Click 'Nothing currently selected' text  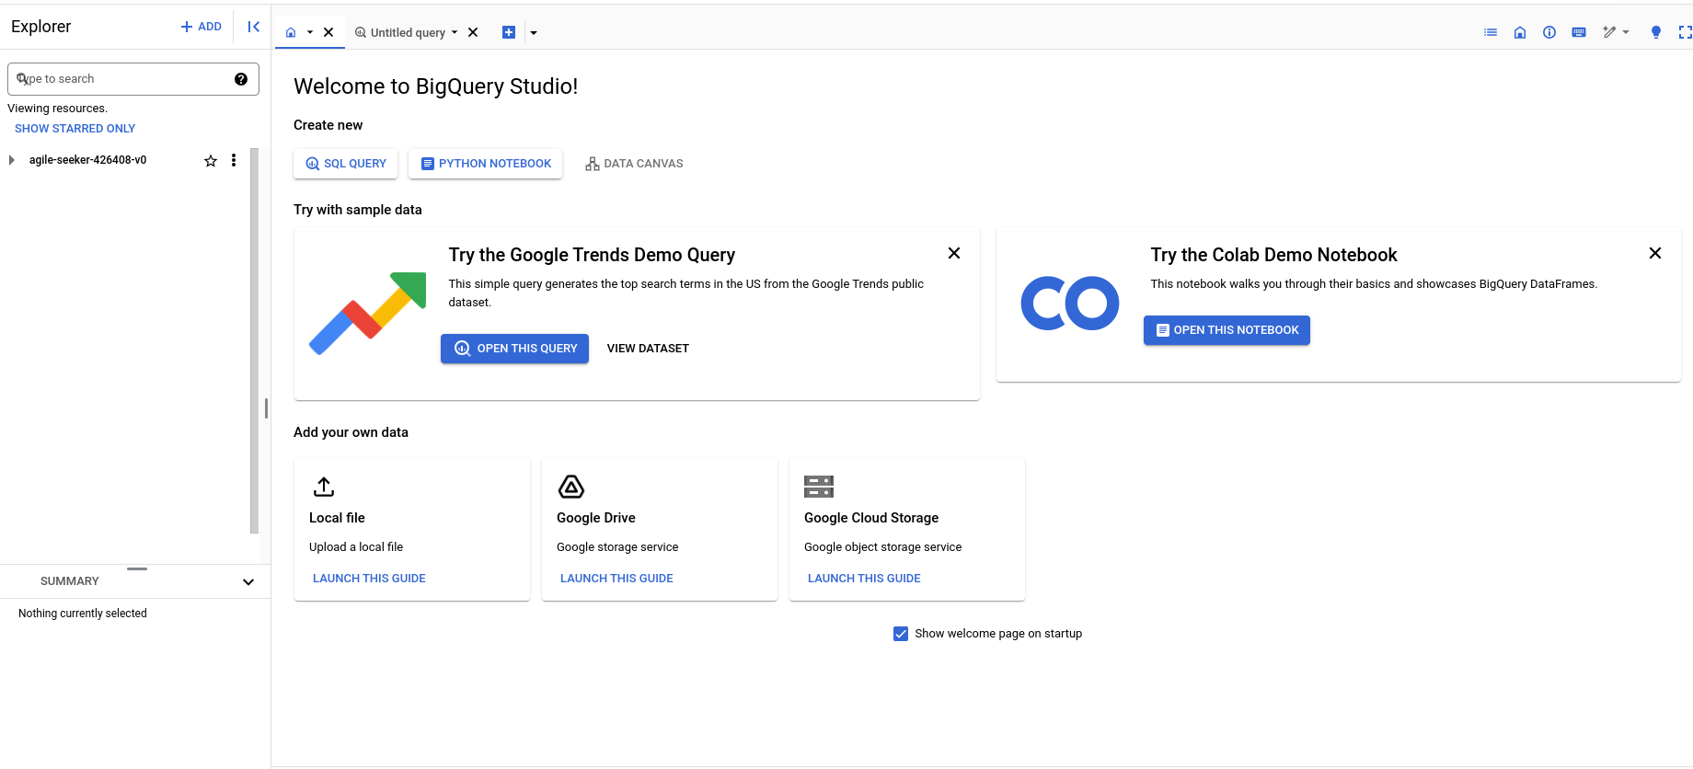pyautogui.click(x=83, y=614)
